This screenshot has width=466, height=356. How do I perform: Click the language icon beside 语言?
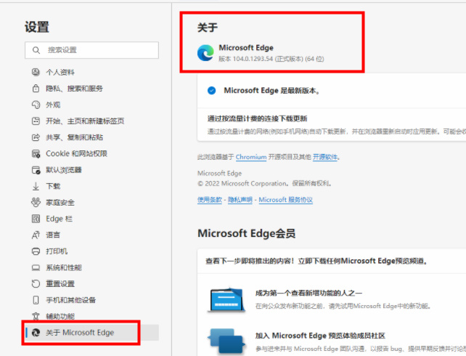click(x=36, y=235)
